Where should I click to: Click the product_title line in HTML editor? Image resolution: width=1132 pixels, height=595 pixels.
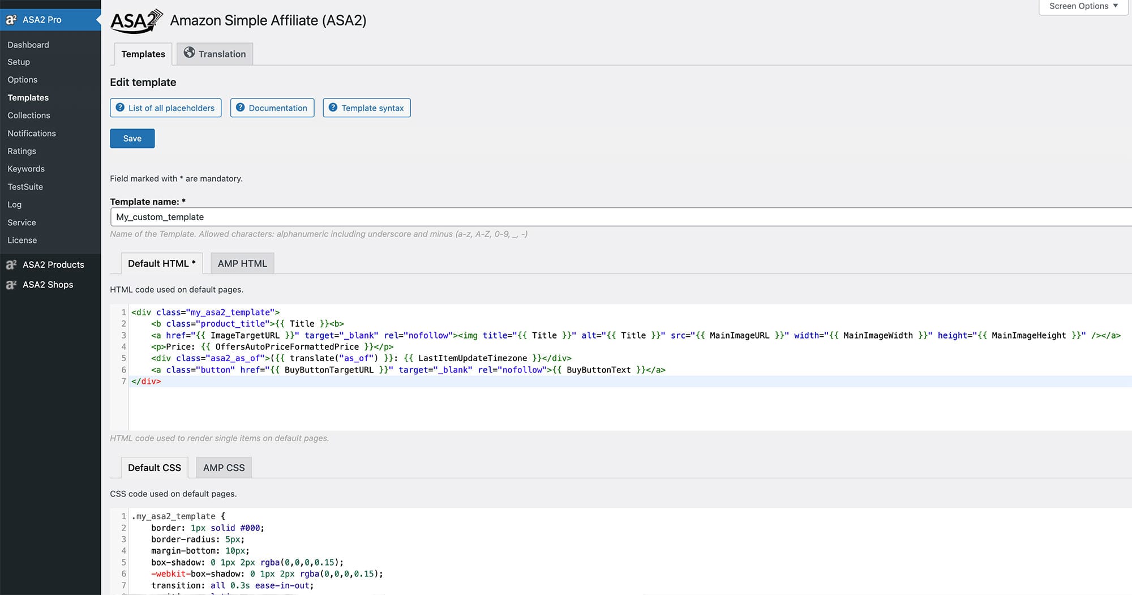click(247, 324)
